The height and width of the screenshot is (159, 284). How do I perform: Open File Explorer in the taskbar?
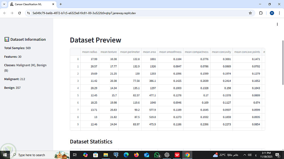tap(106, 155)
